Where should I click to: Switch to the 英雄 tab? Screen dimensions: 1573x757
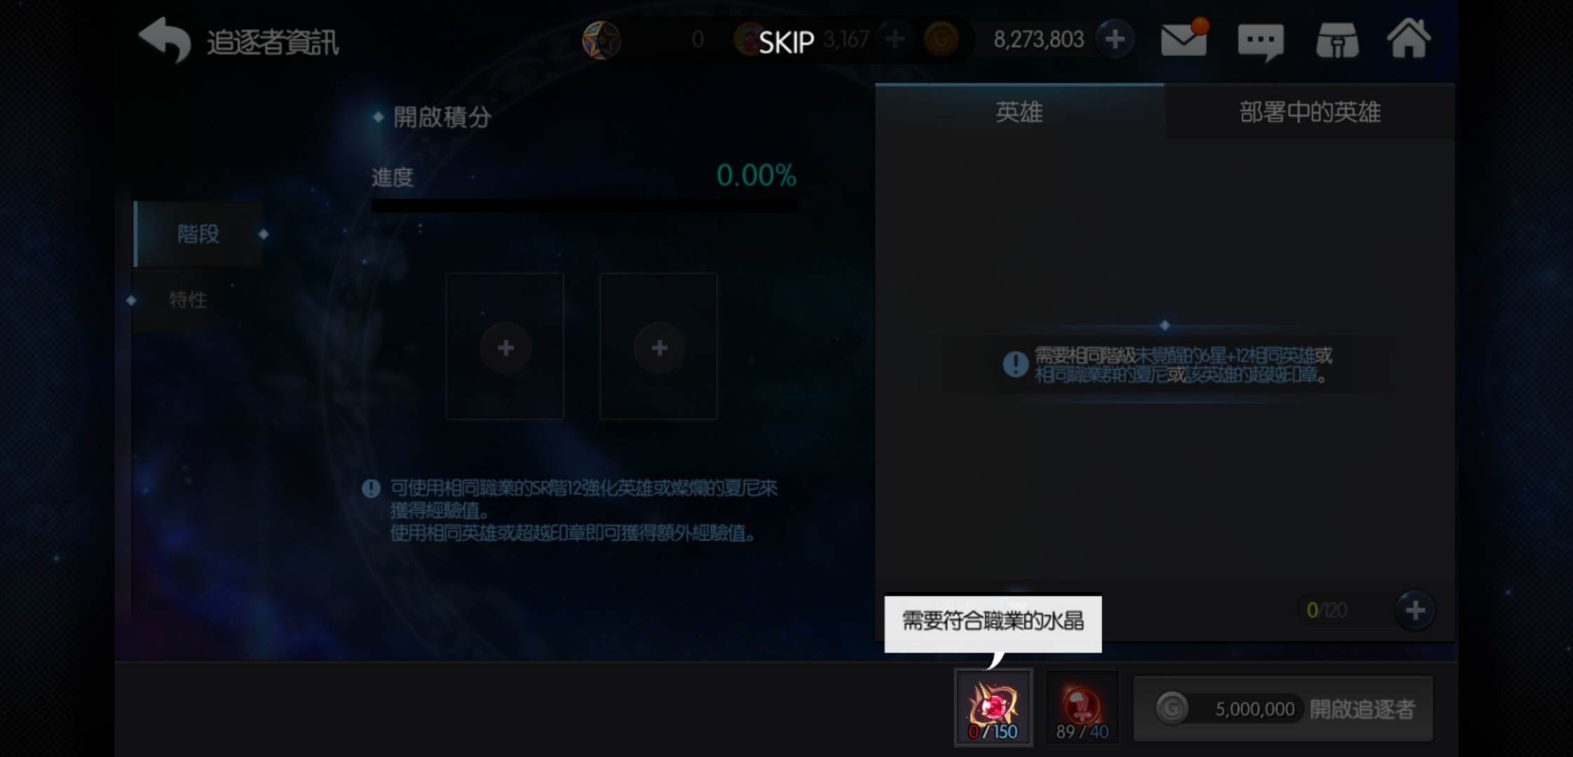click(x=1019, y=112)
